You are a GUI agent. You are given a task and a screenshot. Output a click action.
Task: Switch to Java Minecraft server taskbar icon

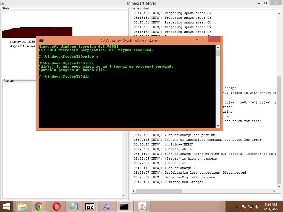pos(142,206)
